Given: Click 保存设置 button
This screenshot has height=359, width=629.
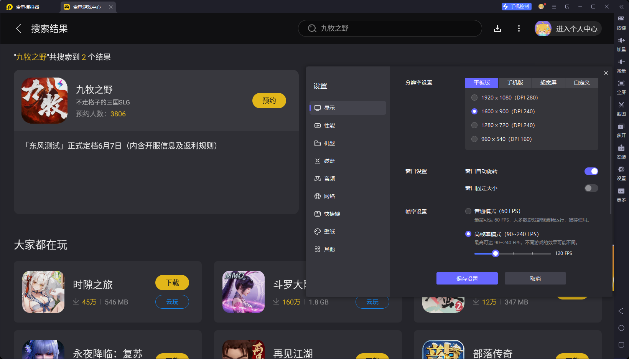Looking at the screenshot, I should coord(467,278).
